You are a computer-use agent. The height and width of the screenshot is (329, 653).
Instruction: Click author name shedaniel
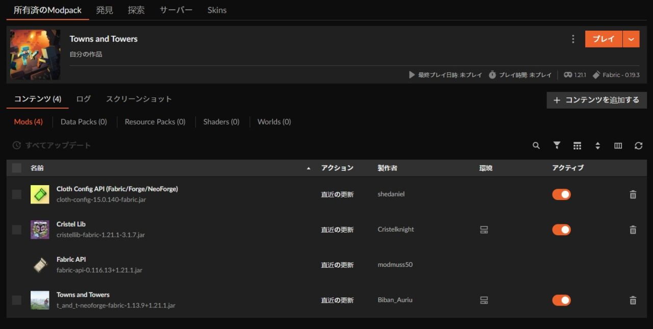(391, 194)
